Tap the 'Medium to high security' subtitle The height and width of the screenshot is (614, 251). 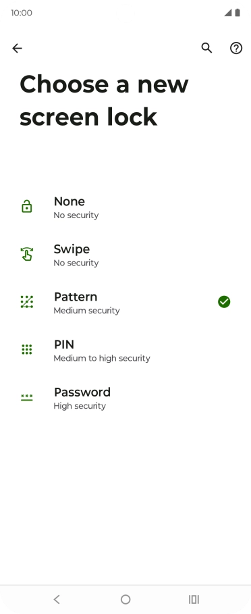(102, 358)
